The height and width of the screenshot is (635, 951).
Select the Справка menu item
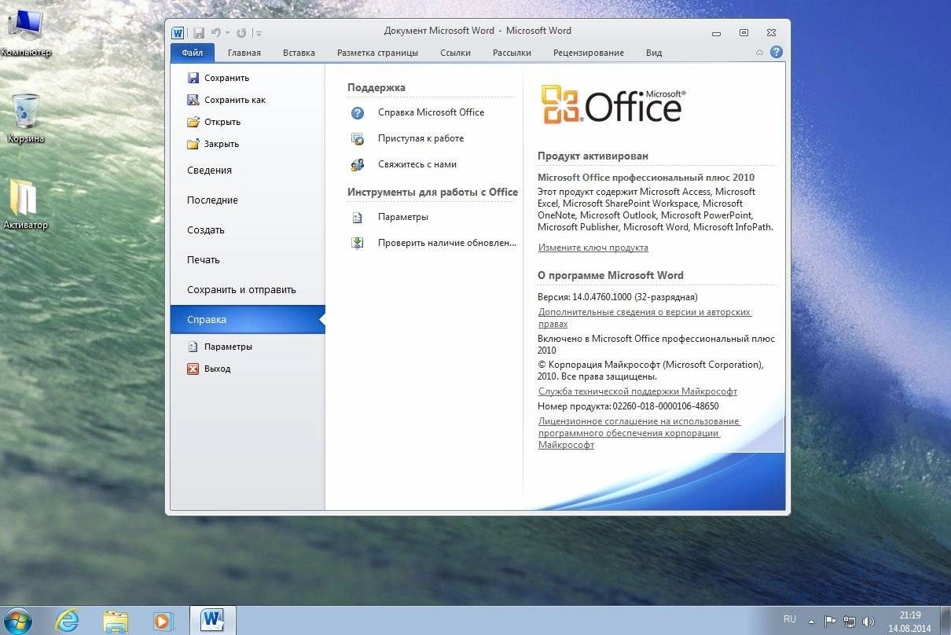pos(248,320)
